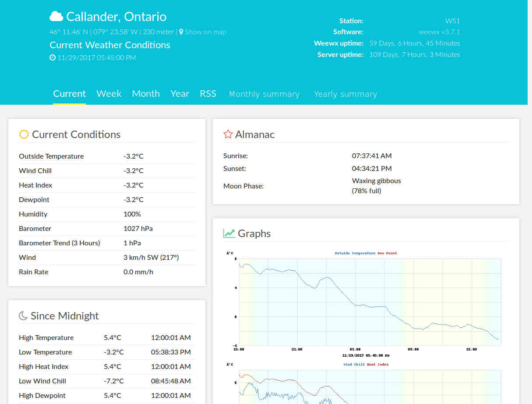Screen dimensions: 532x404
Task: Click the Dewpoint row label
Action: [34, 200]
